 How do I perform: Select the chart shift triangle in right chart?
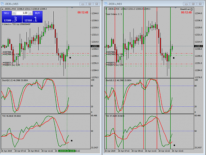point(176,8)
